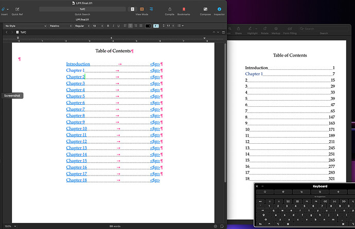The image size is (355, 229).
Task: Open the Bookmarks toolbar icon
Action: tap(183, 9)
